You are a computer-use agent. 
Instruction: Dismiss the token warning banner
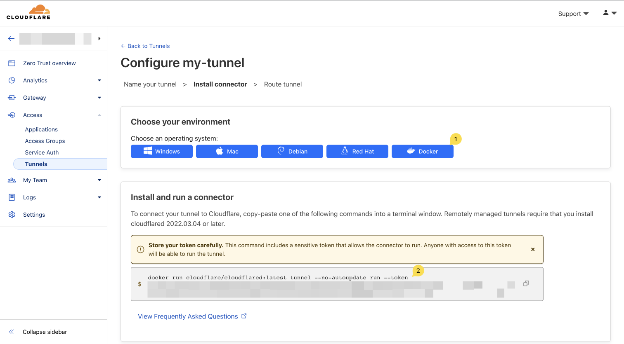click(533, 249)
